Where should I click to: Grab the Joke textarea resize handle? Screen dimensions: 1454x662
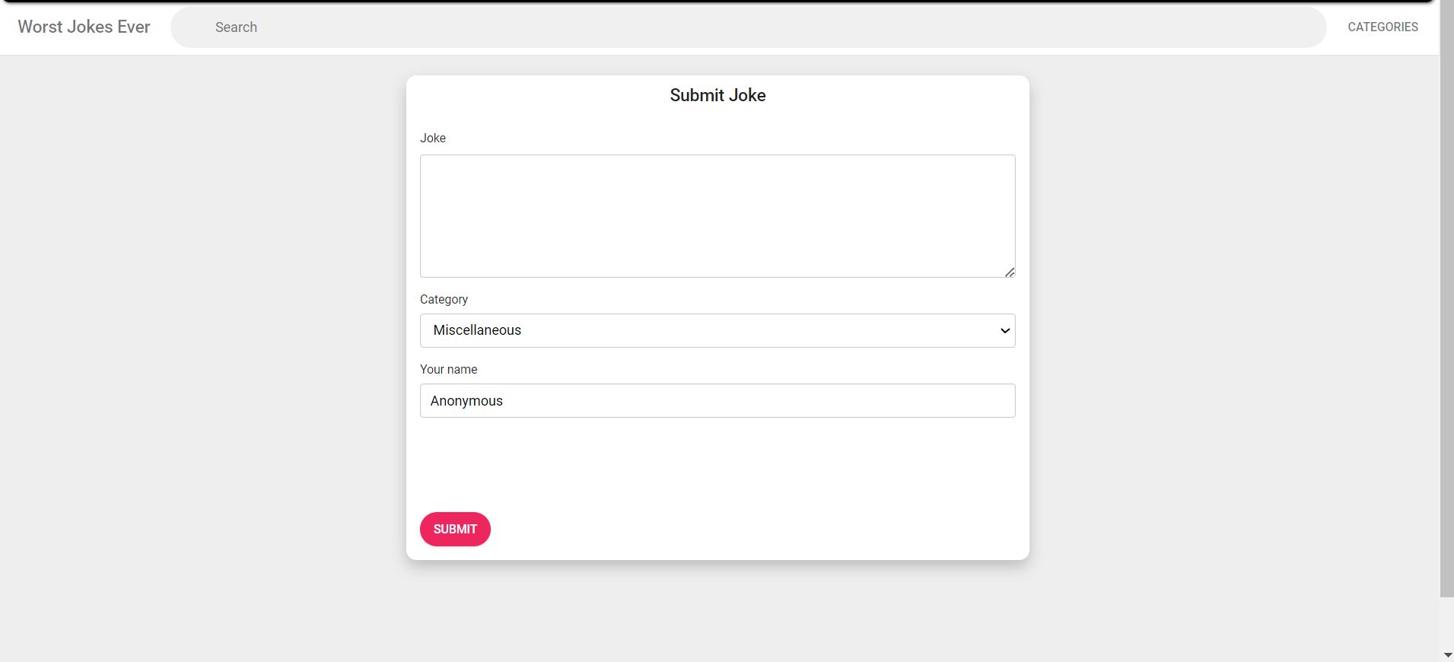(1010, 272)
